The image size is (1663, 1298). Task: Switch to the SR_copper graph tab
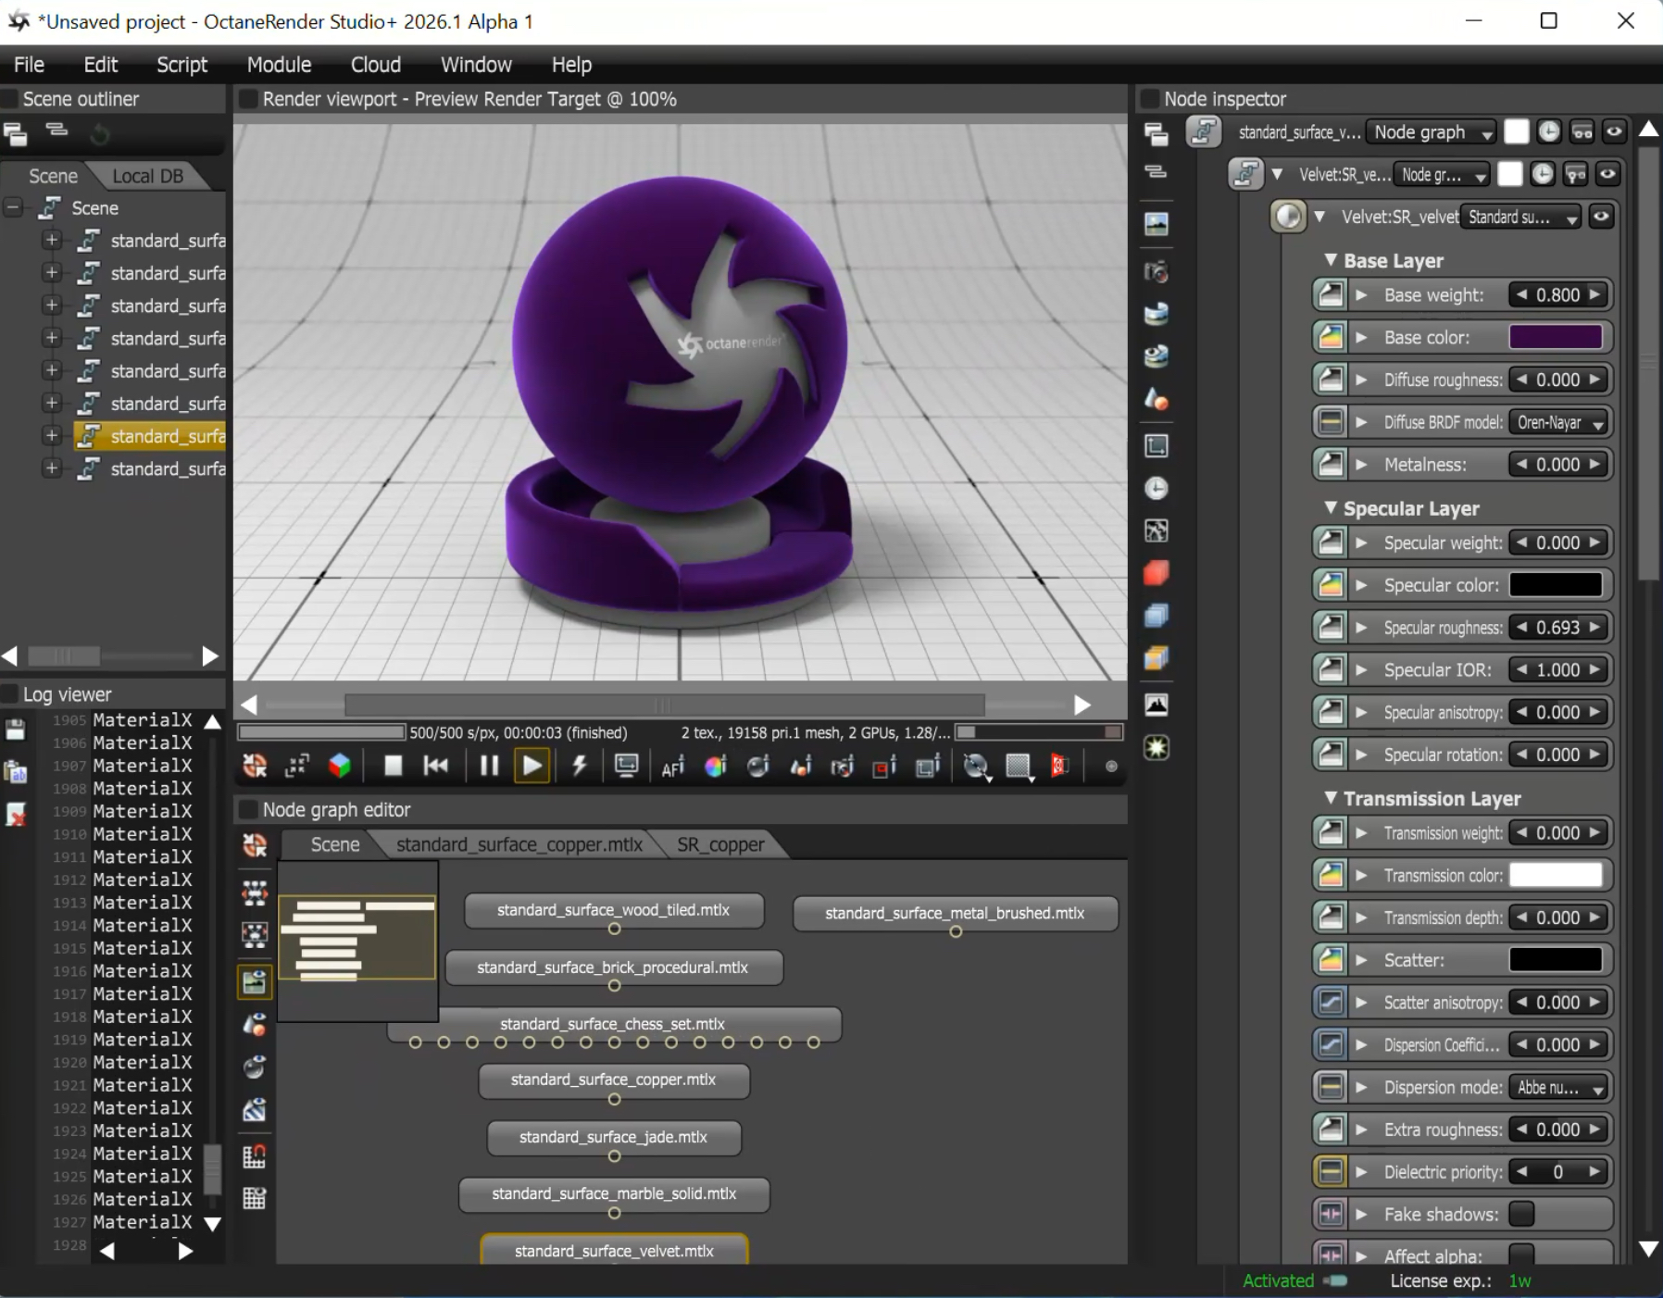click(720, 844)
